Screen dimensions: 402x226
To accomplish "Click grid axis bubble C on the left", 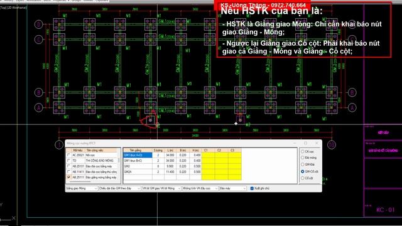I will click(x=39, y=40).
